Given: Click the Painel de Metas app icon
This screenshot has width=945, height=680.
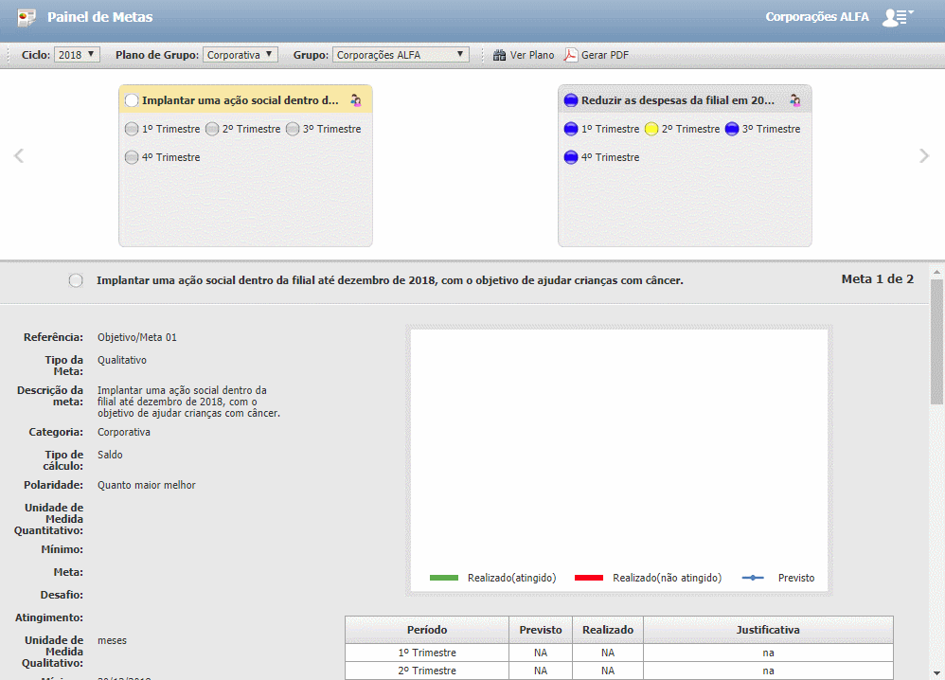Looking at the screenshot, I should [27, 17].
